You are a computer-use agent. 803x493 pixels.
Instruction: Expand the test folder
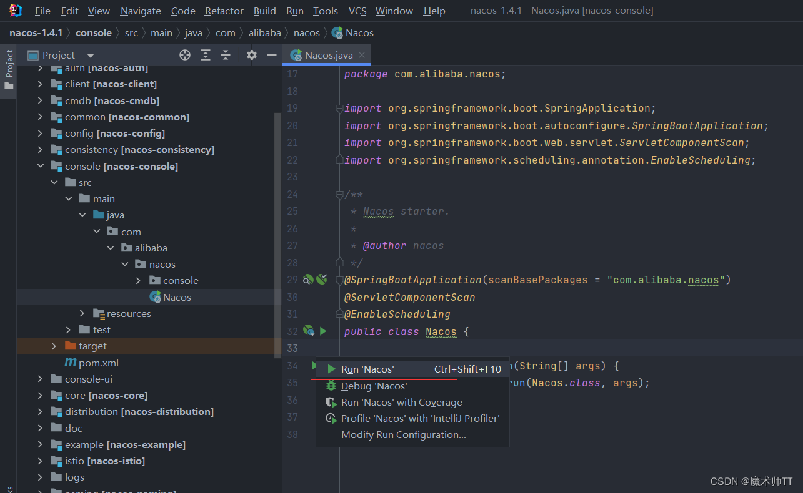point(68,329)
